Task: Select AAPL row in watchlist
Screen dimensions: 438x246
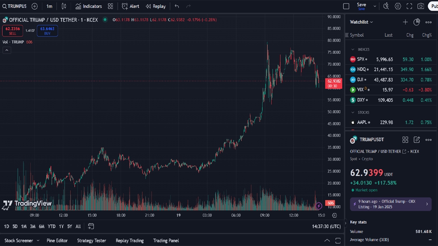Action: pyautogui.click(x=391, y=123)
